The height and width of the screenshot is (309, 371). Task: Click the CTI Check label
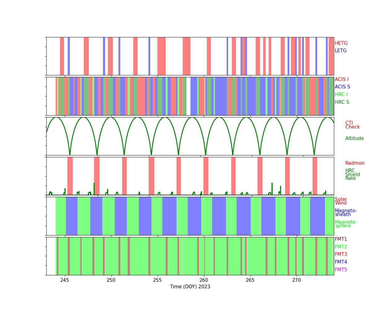352,125
